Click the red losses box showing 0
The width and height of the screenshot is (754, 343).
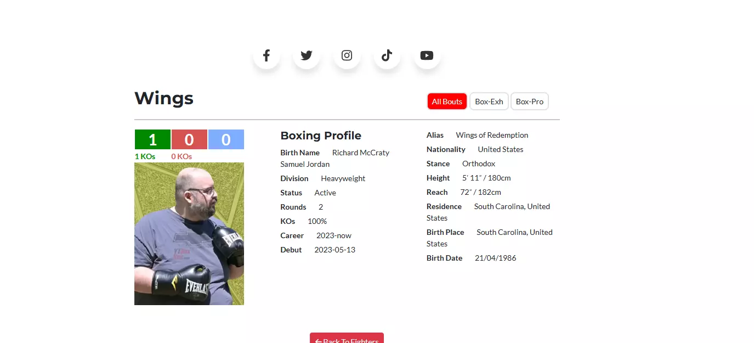pyautogui.click(x=189, y=139)
